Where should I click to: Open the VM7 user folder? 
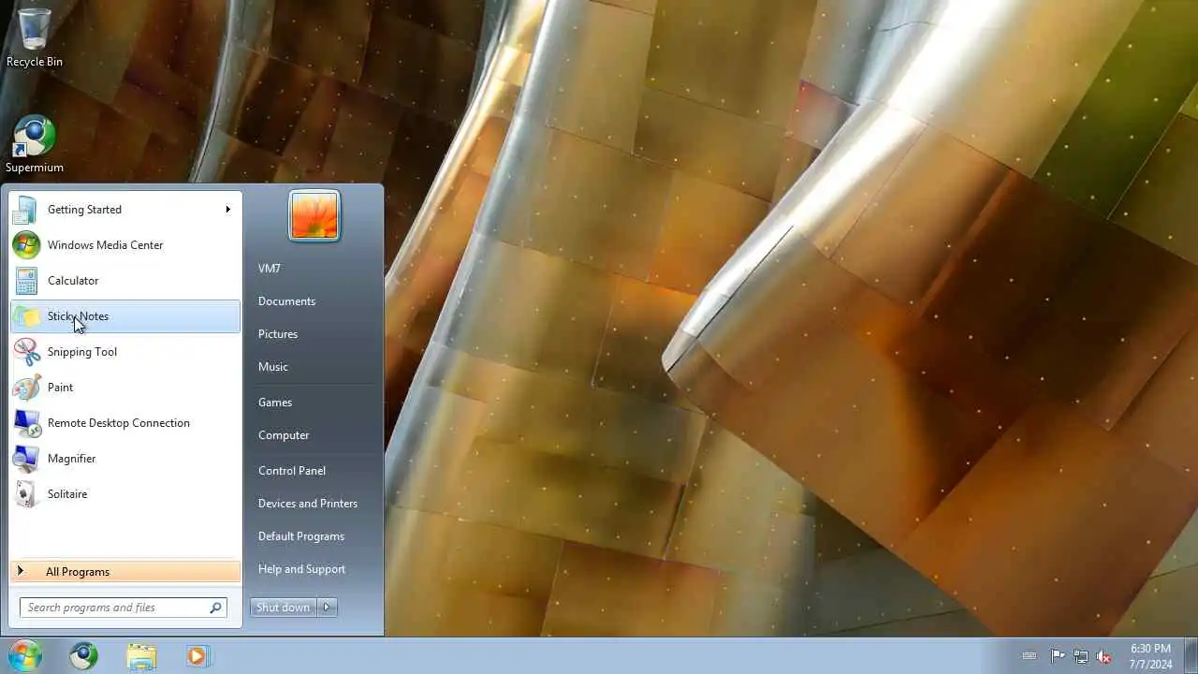tap(314, 269)
